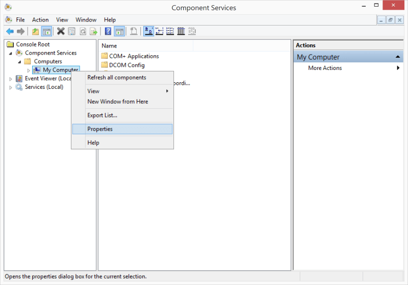The width and height of the screenshot is (408, 285).
Task: Collapse the My Computer actions section
Action: point(398,57)
